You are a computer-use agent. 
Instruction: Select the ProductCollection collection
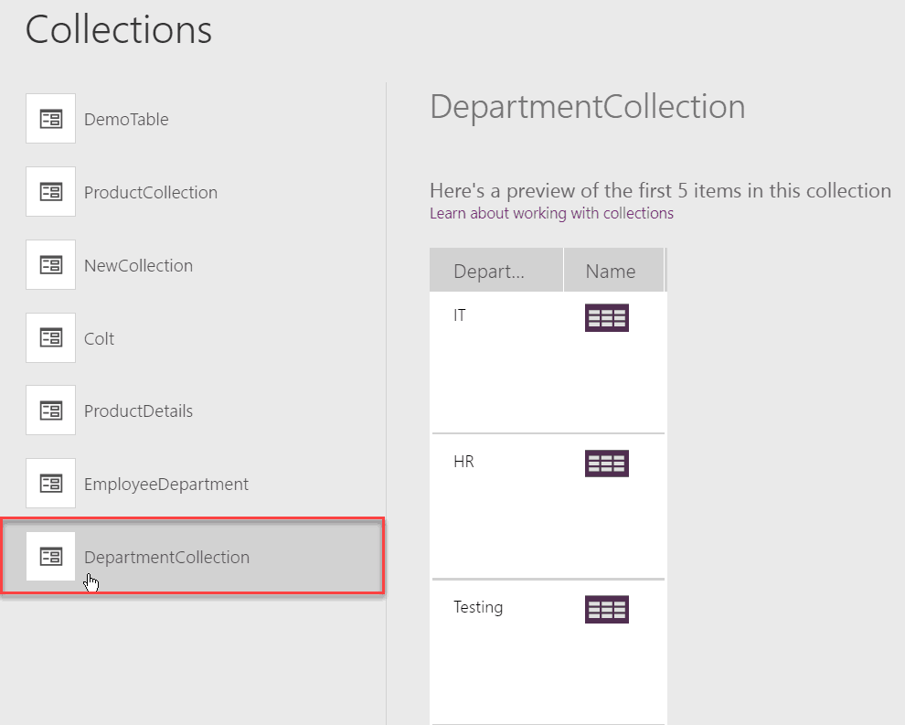tap(152, 191)
